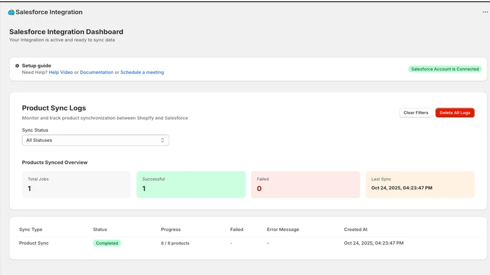Screen dimensions: 490x275
Task: Open the three-dot more options menu
Action: (x=485, y=12)
